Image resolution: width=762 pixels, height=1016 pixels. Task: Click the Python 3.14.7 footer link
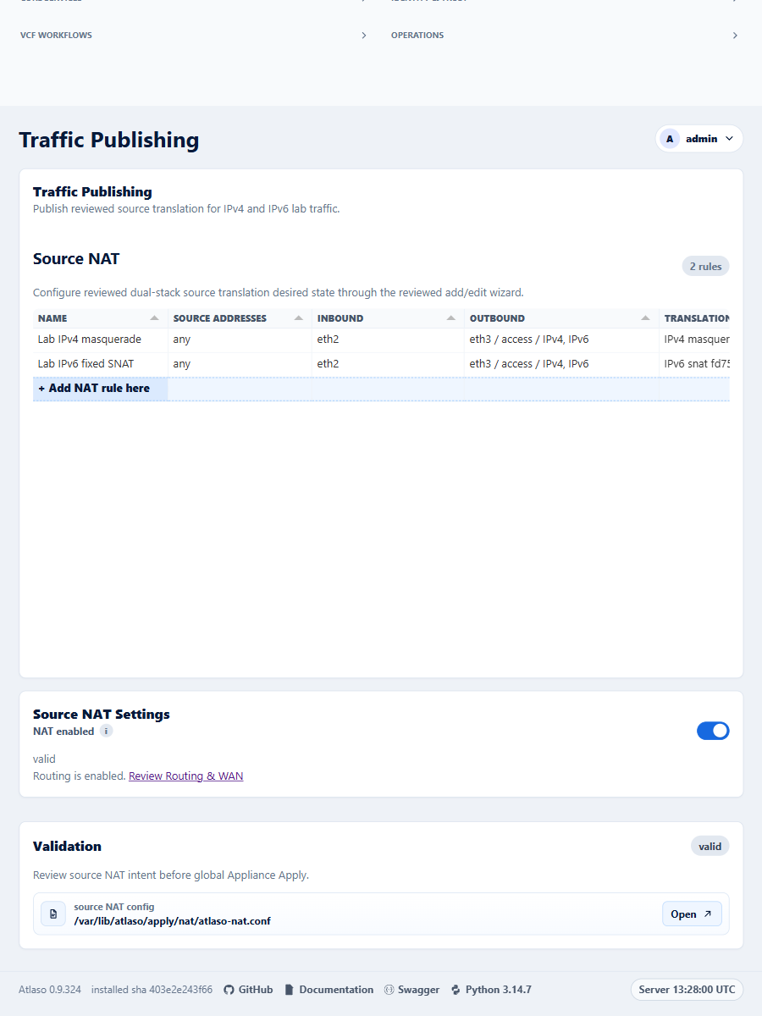click(491, 990)
